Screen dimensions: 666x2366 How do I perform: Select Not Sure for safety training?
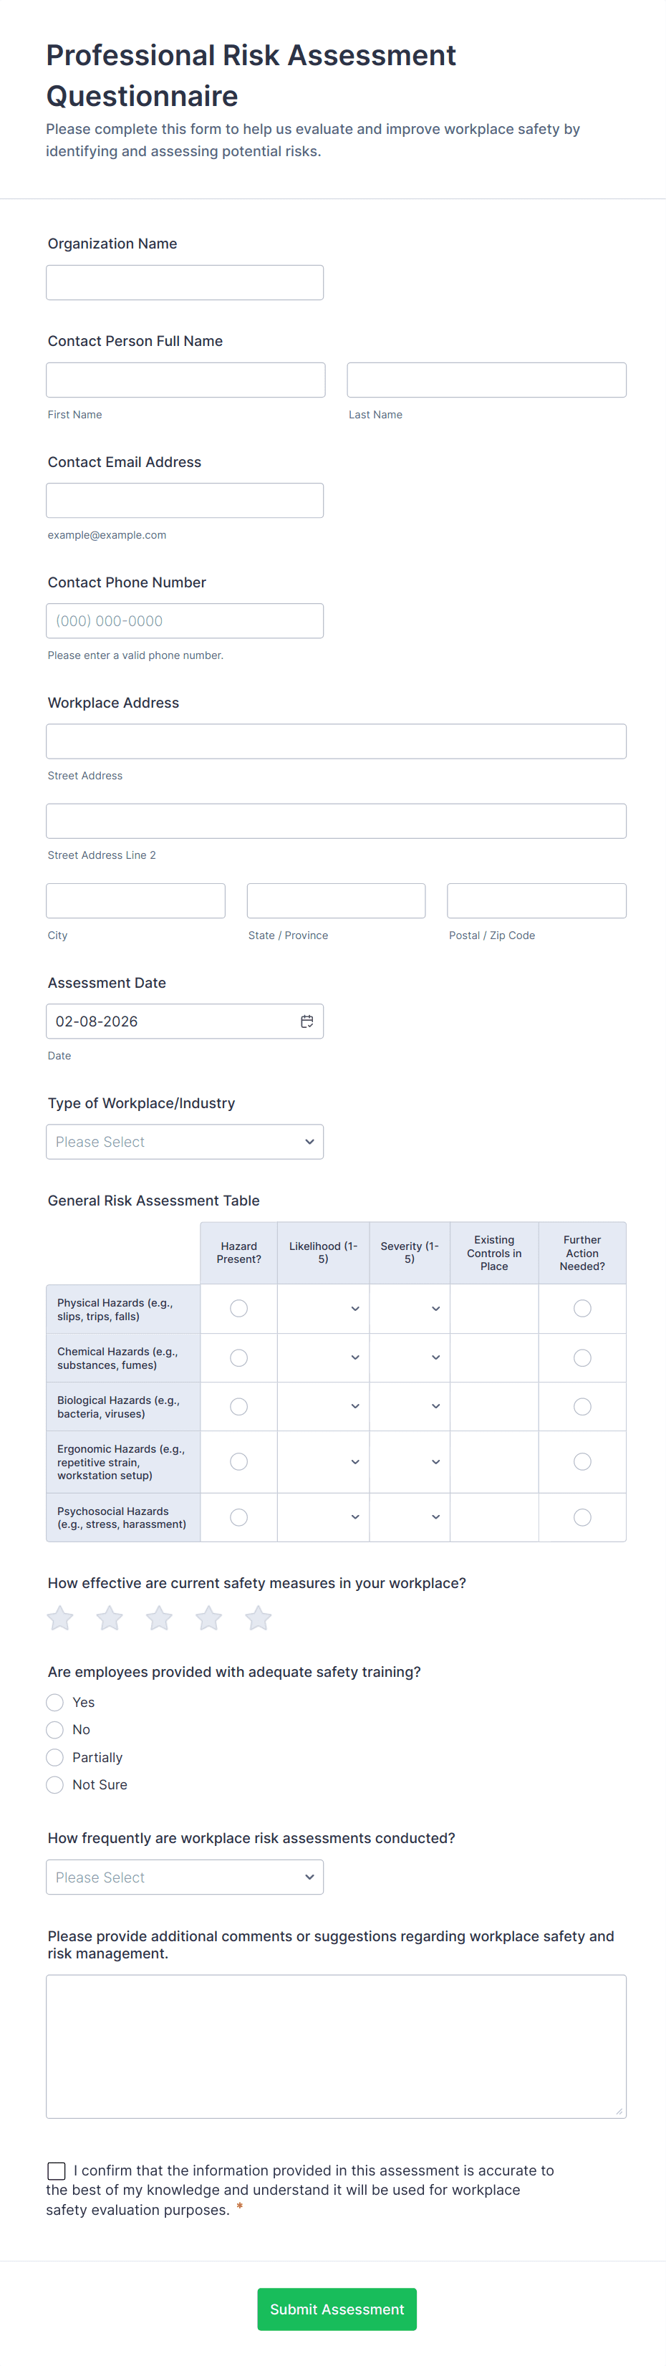click(x=55, y=1784)
